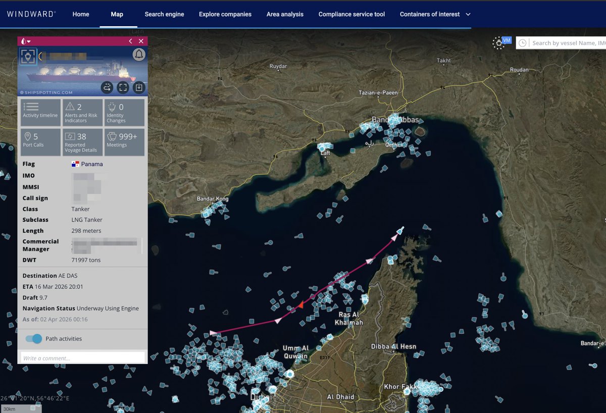Screen dimensions: 606x413
Task: Open Alerts and Risk Indicators tile
Action: pos(82,112)
